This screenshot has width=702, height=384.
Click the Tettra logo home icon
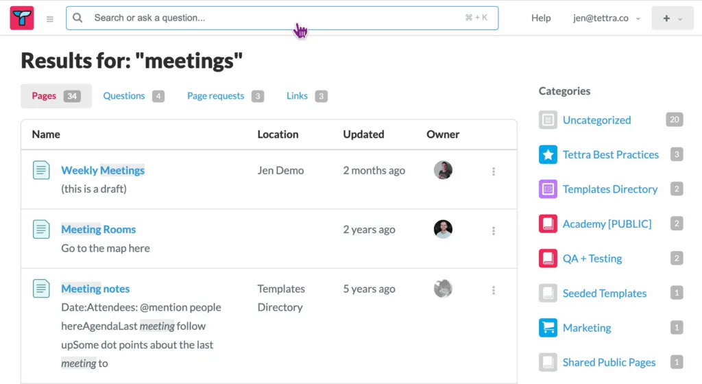tap(22, 18)
